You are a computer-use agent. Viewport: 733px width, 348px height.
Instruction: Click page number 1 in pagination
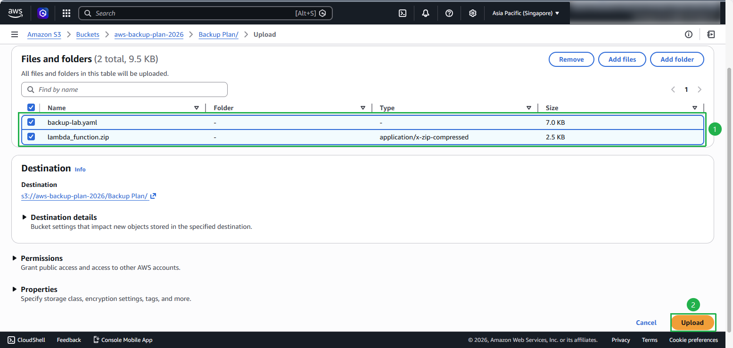point(686,89)
